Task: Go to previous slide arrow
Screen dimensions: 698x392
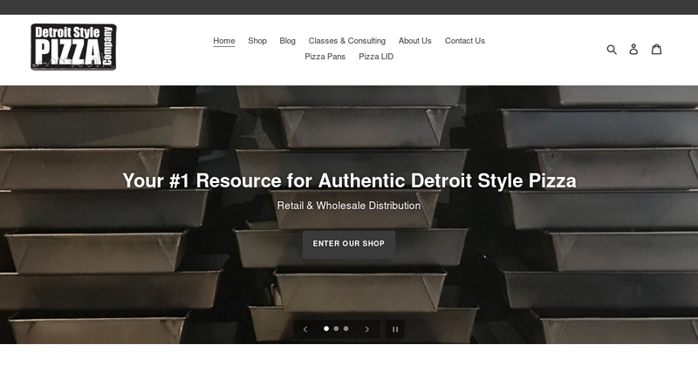Action: pyautogui.click(x=305, y=329)
